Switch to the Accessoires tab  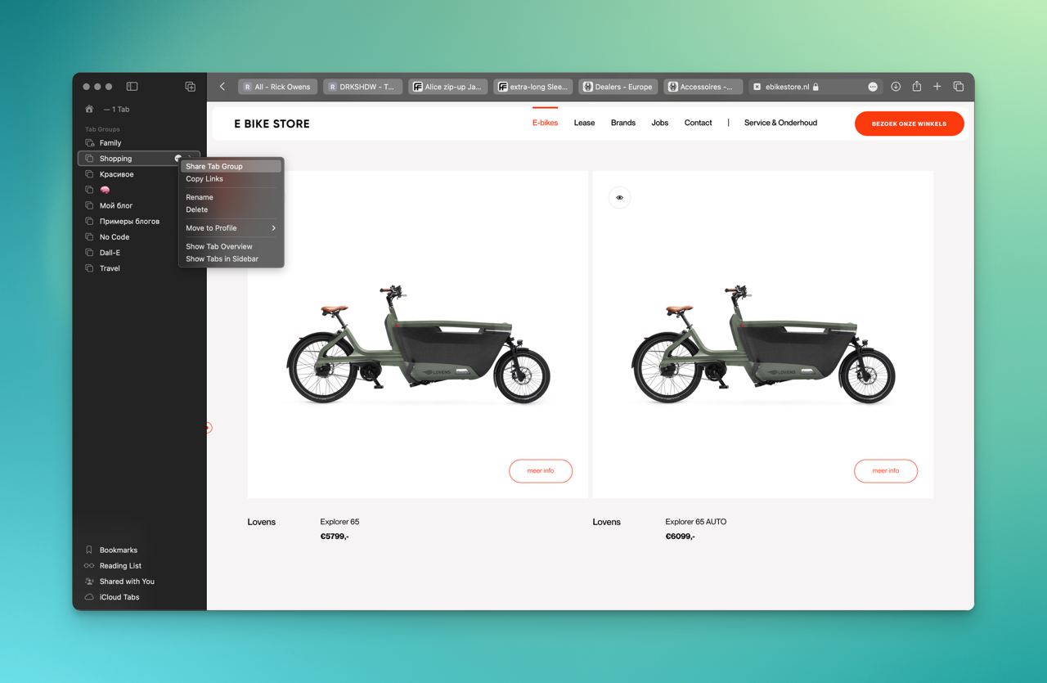(703, 87)
